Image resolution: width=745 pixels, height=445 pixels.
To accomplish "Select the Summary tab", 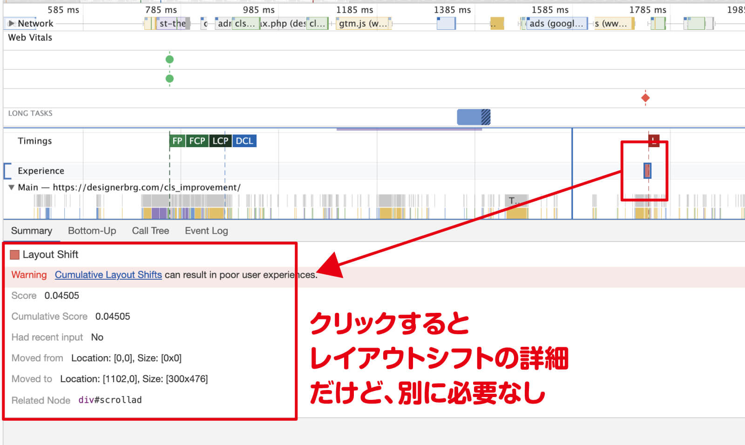I will pyautogui.click(x=32, y=231).
